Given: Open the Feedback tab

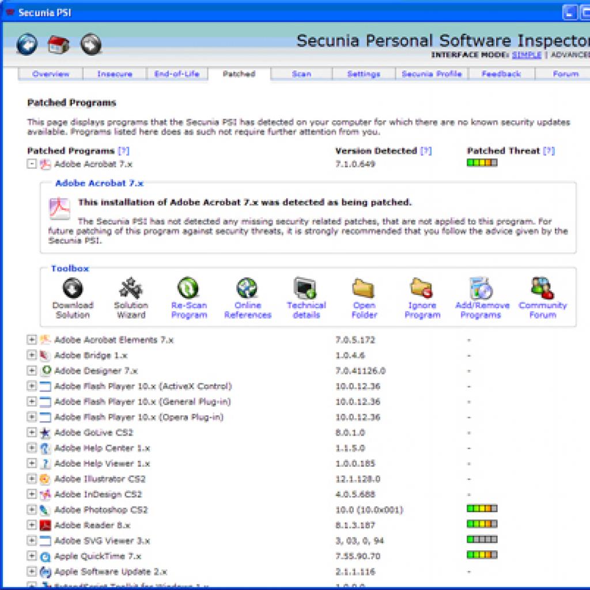Looking at the screenshot, I should pos(501,74).
